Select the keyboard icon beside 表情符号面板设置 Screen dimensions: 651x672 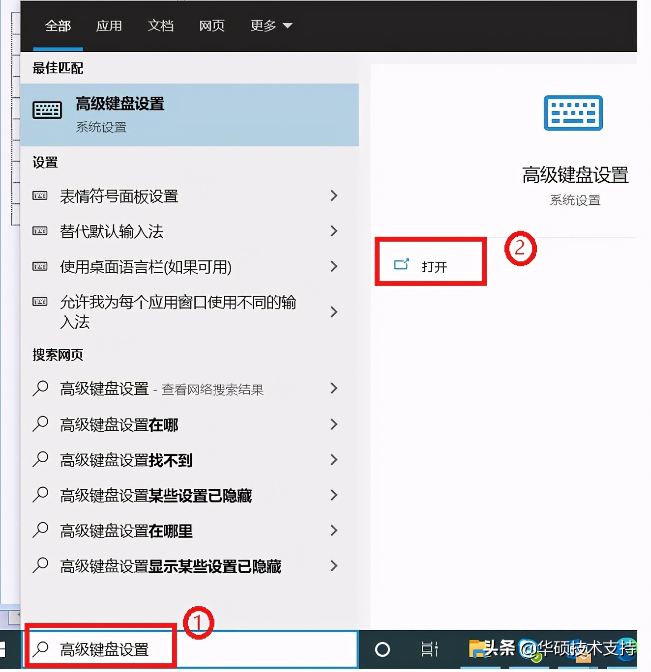point(39,196)
